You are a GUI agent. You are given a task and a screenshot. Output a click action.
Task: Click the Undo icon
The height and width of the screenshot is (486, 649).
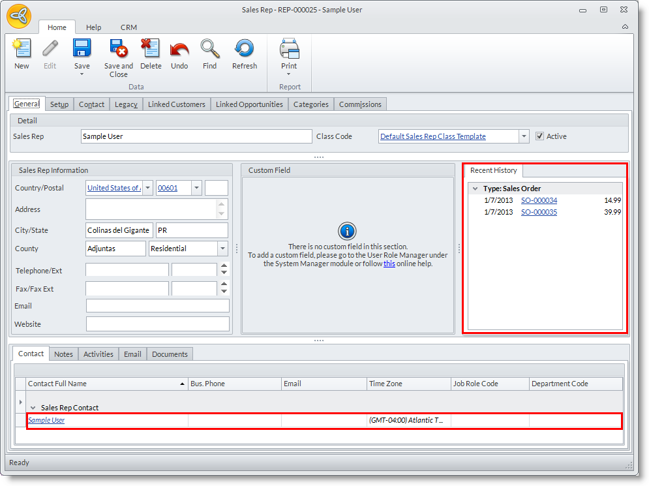point(179,50)
